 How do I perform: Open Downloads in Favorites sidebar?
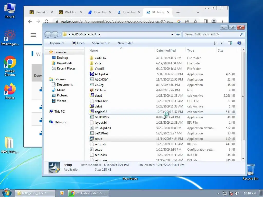coord(64,63)
